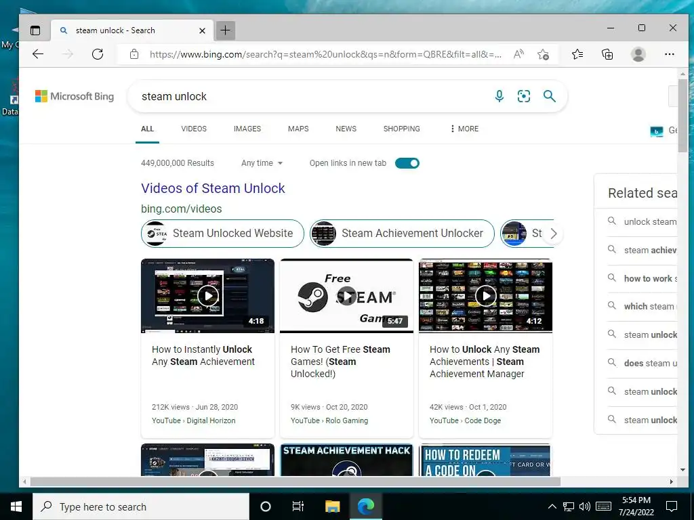Open network icon in system tray
The width and height of the screenshot is (694, 520).
click(569, 506)
